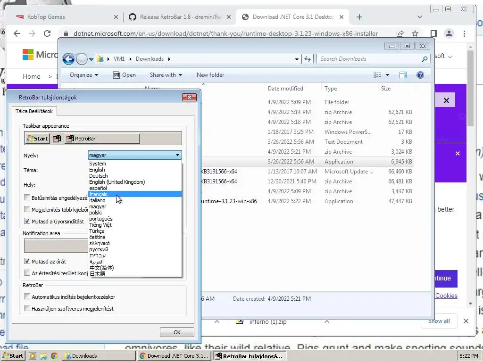Uncheck Mutasd a Gyorsindítást
483x362 pixels.
point(27,221)
